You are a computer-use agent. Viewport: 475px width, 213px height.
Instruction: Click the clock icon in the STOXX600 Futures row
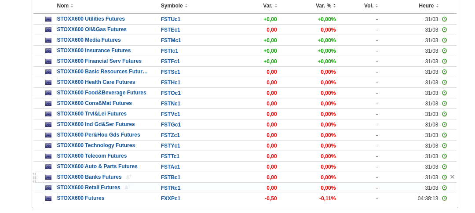tap(444, 199)
